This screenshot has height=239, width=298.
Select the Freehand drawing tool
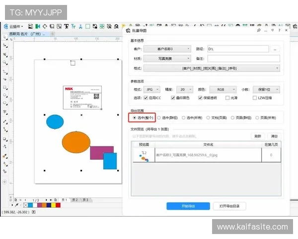point(5,72)
